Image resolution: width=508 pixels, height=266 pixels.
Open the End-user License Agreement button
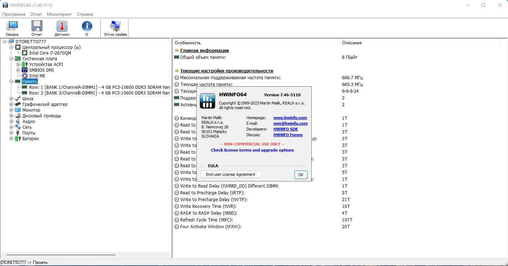pyautogui.click(x=231, y=174)
